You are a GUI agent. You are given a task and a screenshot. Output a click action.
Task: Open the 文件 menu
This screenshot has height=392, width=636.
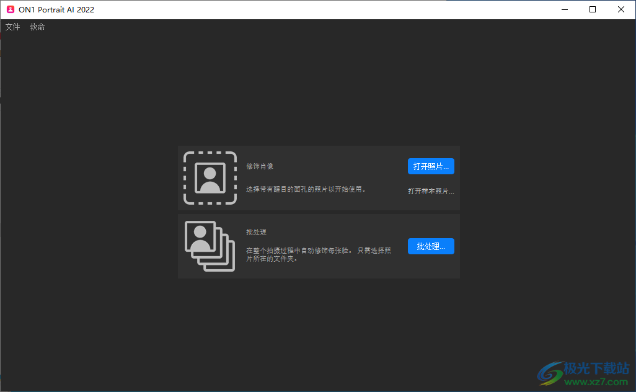point(12,27)
